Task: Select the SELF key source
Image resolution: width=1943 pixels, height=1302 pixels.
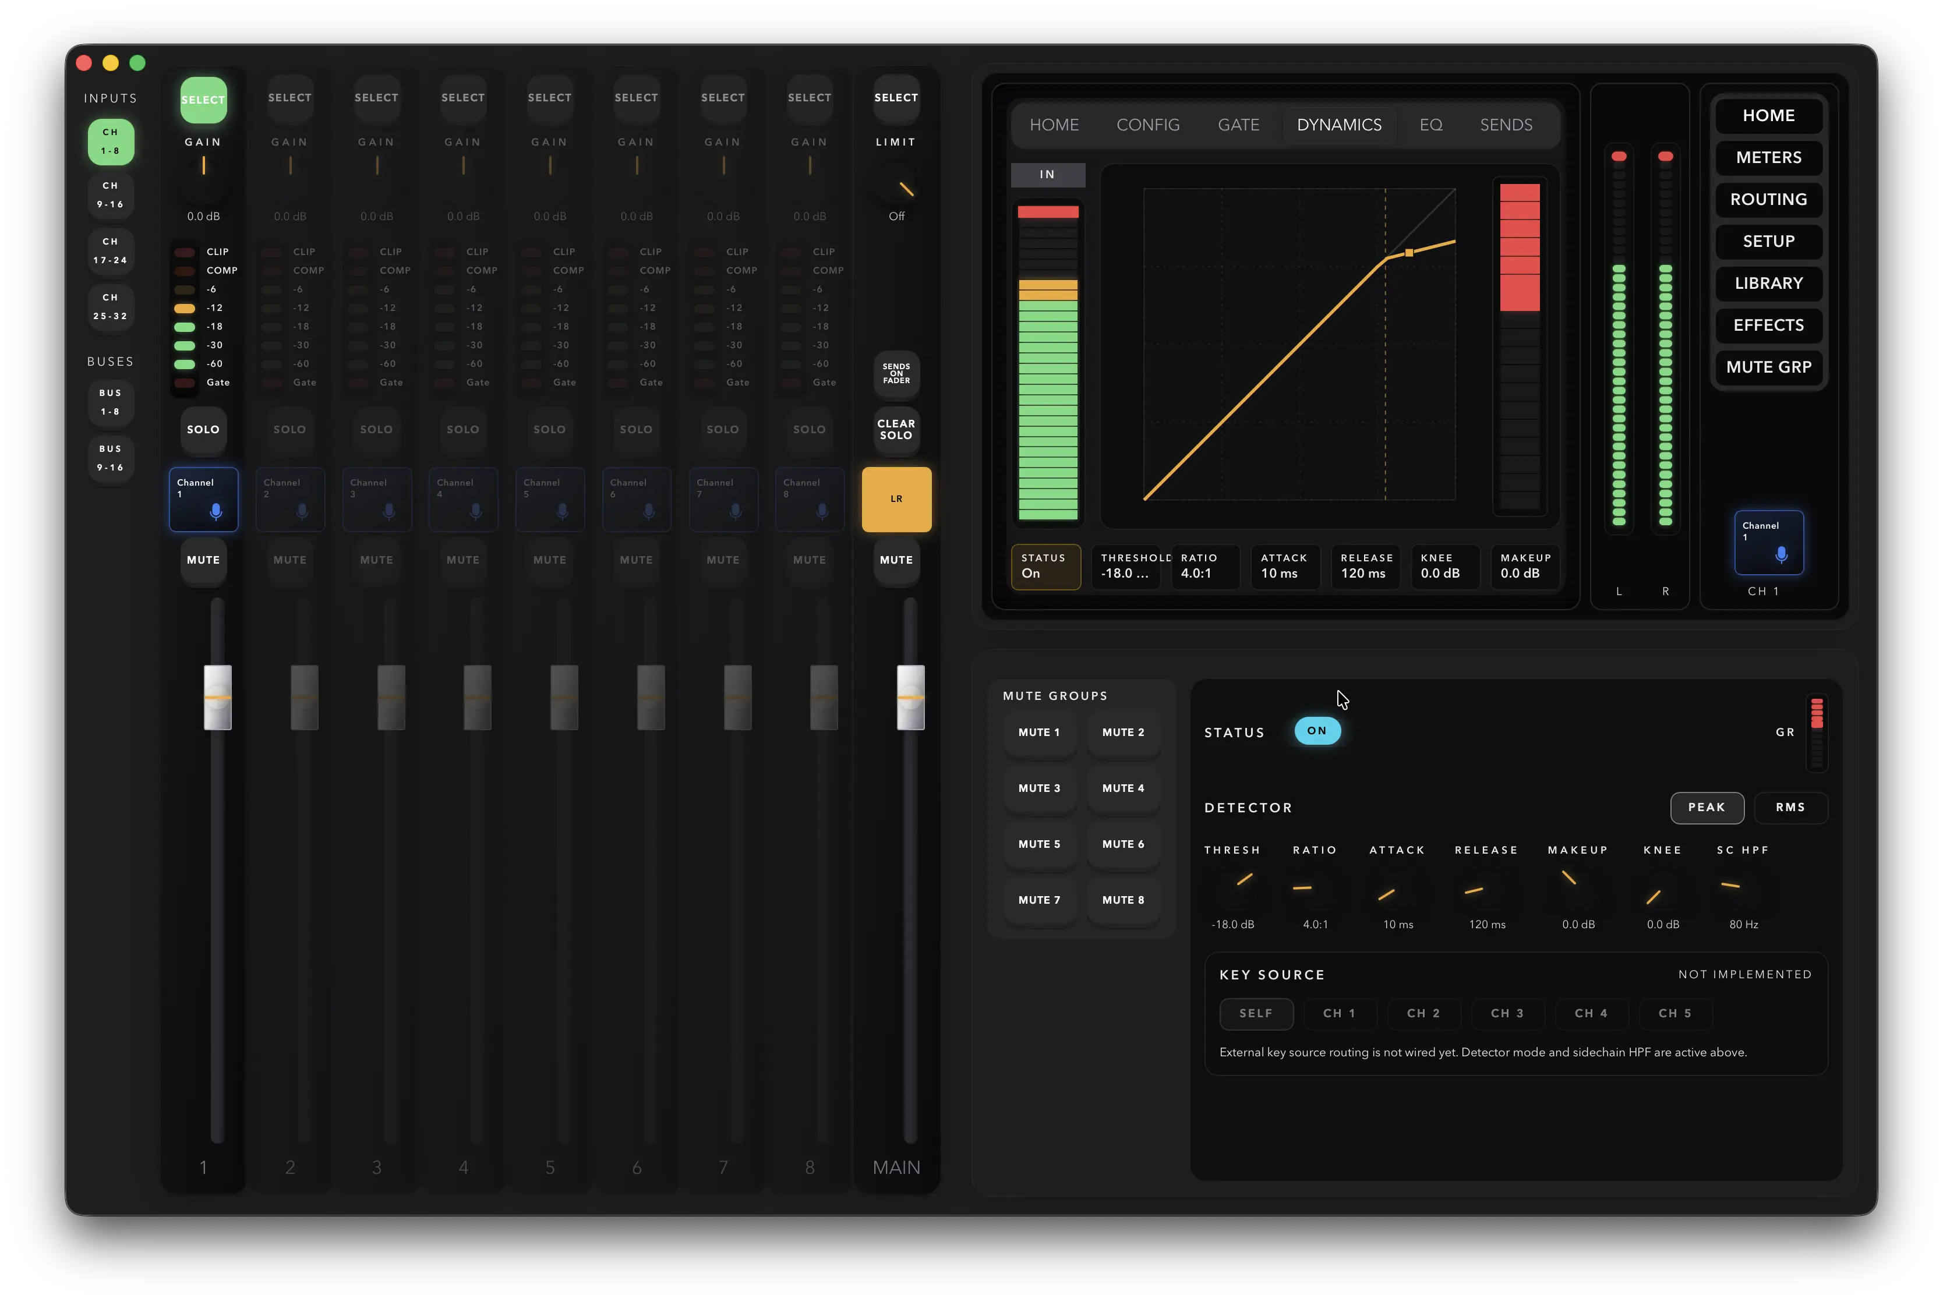Action: pyautogui.click(x=1256, y=1013)
